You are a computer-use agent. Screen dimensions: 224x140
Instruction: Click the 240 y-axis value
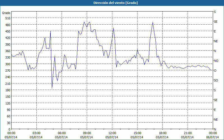(8, 77)
